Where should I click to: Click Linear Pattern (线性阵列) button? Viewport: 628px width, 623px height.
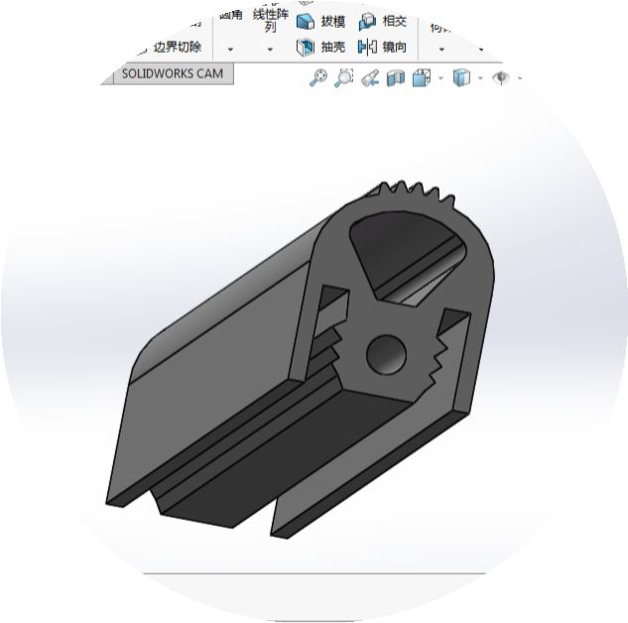tap(270, 20)
